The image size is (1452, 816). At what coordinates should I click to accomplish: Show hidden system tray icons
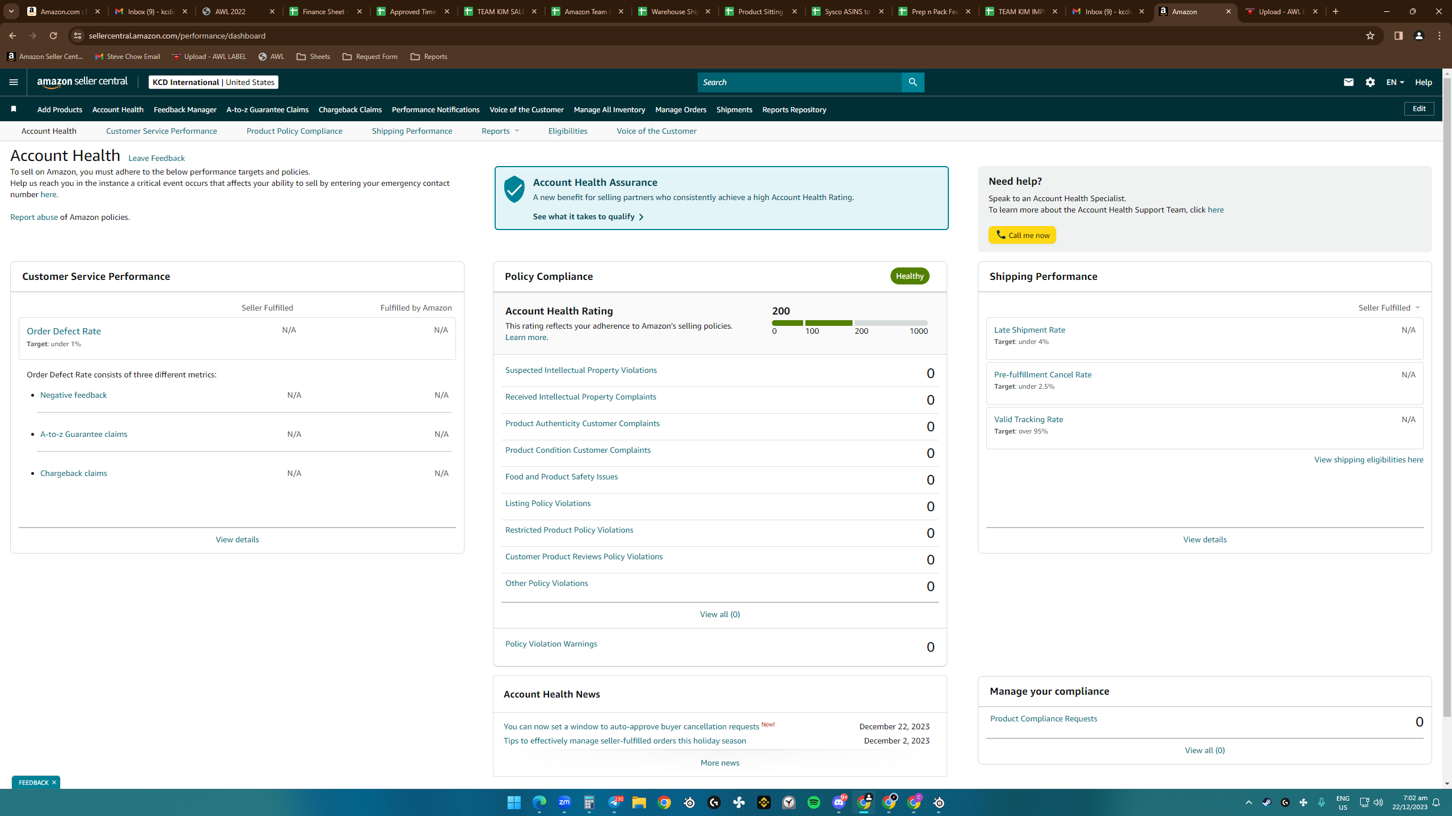[1248, 802]
